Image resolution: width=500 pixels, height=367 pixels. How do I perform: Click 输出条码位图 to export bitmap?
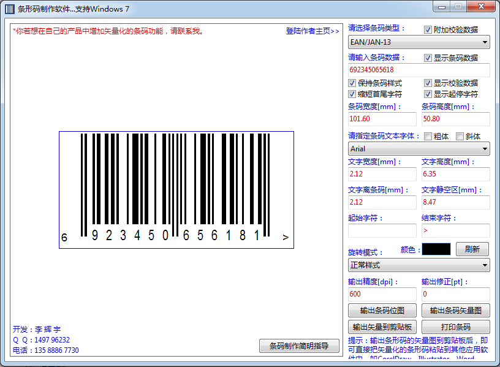coord(382,311)
